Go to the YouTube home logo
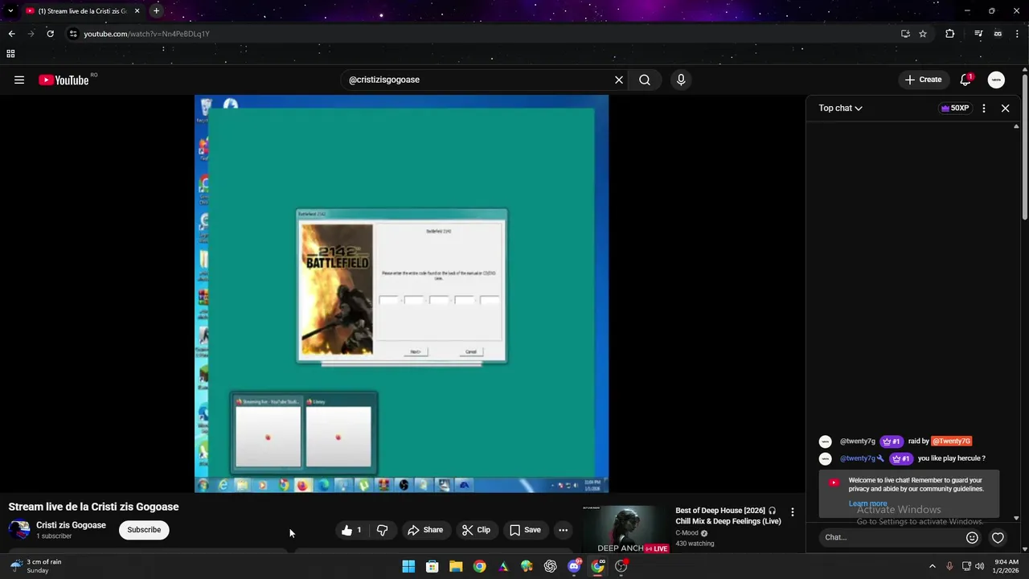 pos(64,80)
